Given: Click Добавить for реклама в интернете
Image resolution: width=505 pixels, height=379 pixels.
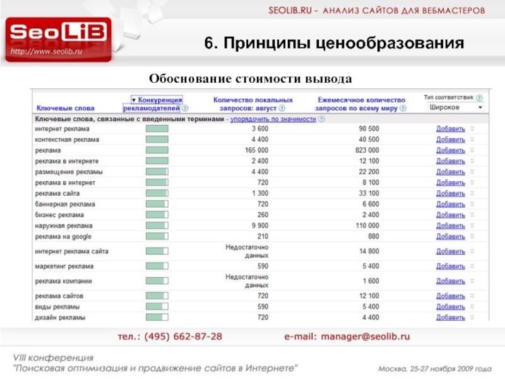Looking at the screenshot, I should click(x=451, y=161).
